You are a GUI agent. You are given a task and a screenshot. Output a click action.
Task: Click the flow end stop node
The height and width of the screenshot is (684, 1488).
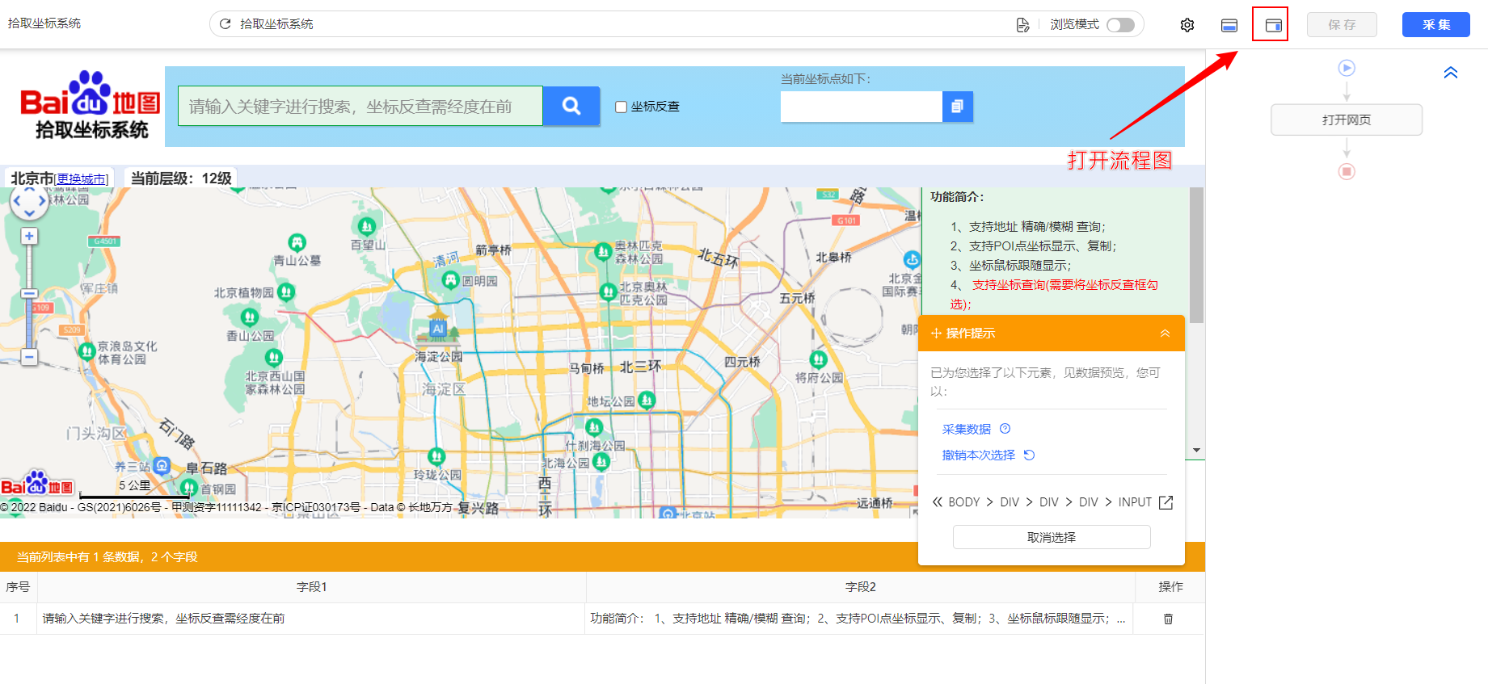point(1347,171)
